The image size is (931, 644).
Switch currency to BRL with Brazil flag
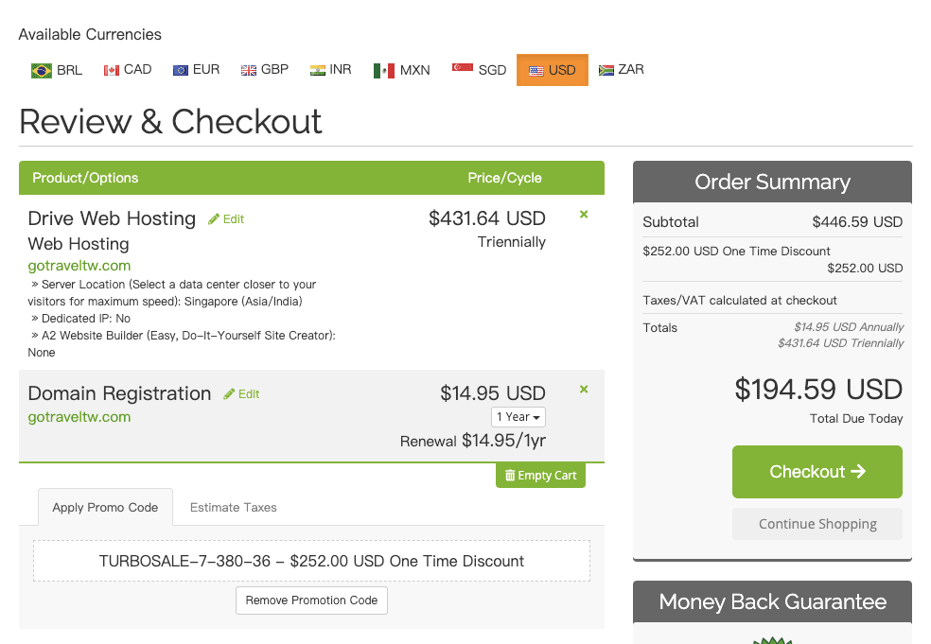coord(57,70)
